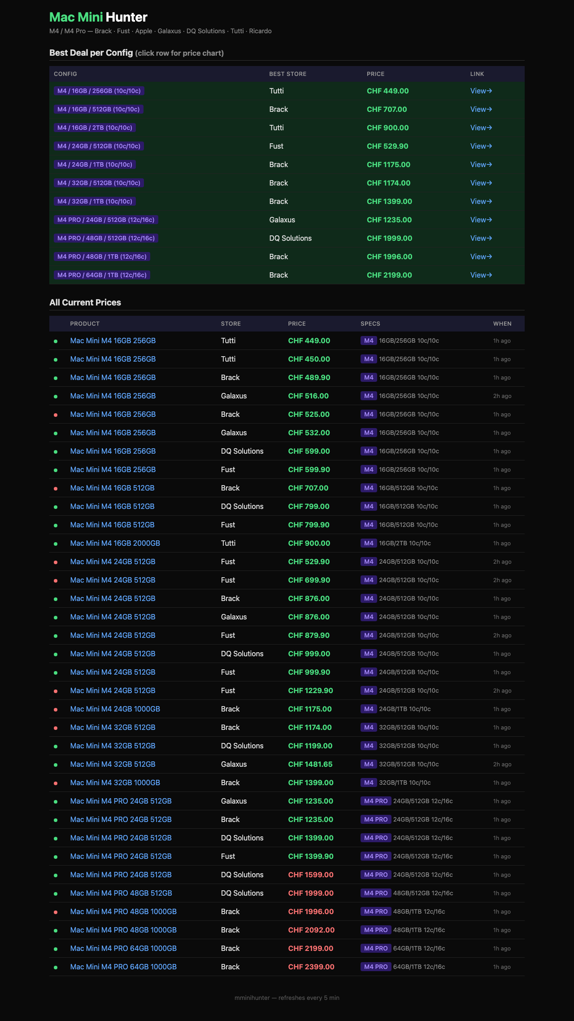Open View link for M4 32GB 1TB config
Image resolution: width=574 pixels, height=1021 pixels.
pyautogui.click(x=481, y=201)
